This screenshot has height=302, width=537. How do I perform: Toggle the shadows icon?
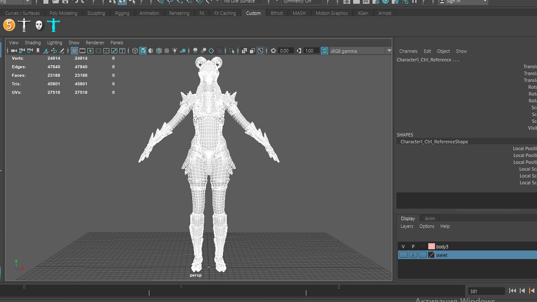(x=183, y=51)
